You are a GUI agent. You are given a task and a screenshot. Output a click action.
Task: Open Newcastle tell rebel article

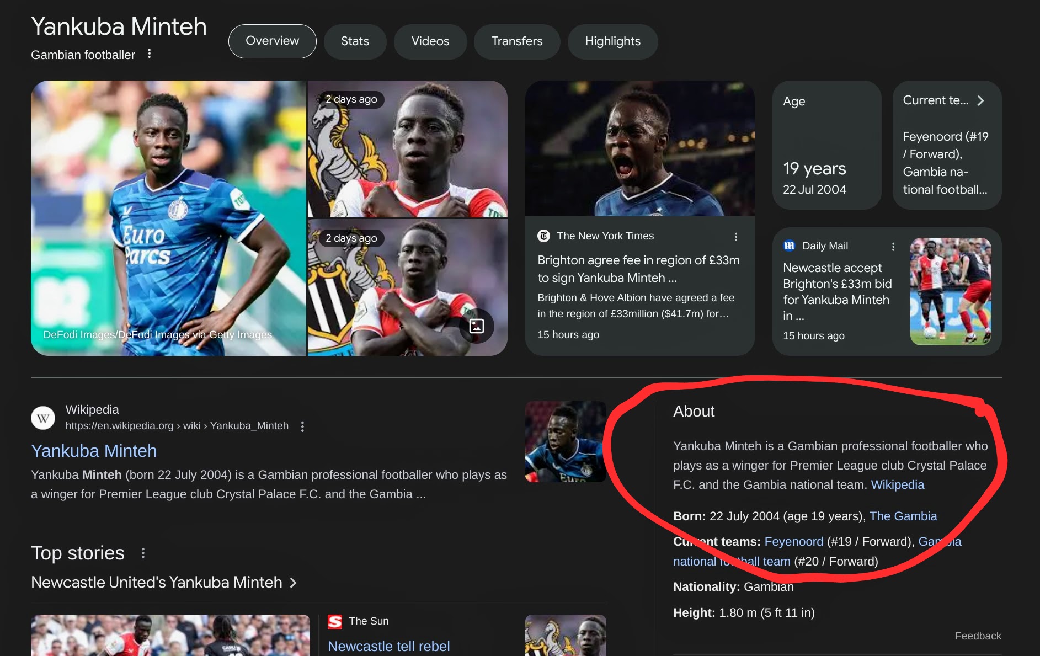point(389,646)
